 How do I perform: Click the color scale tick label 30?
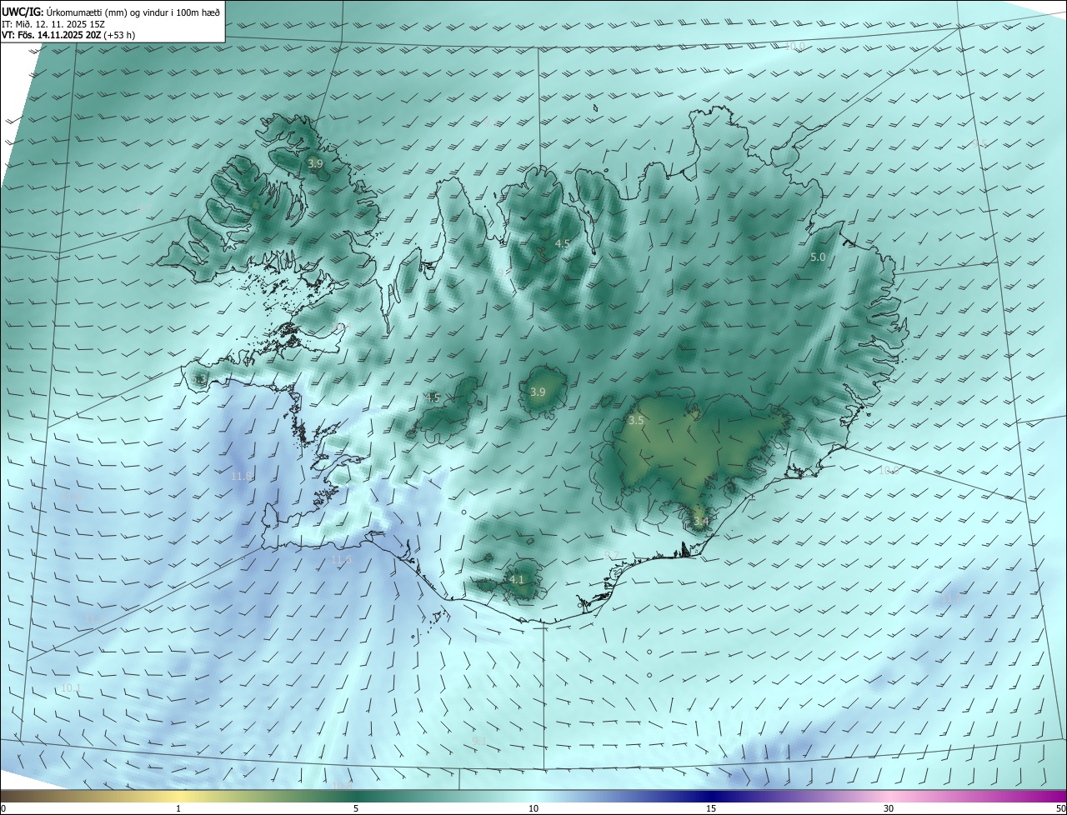pos(889,808)
